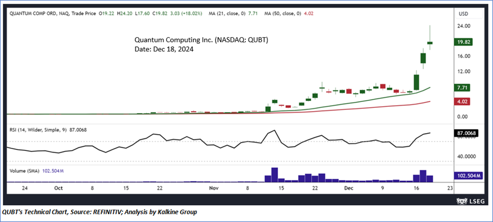
Task: Click the Dec label on date axis
Action: [x=349, y=188]
